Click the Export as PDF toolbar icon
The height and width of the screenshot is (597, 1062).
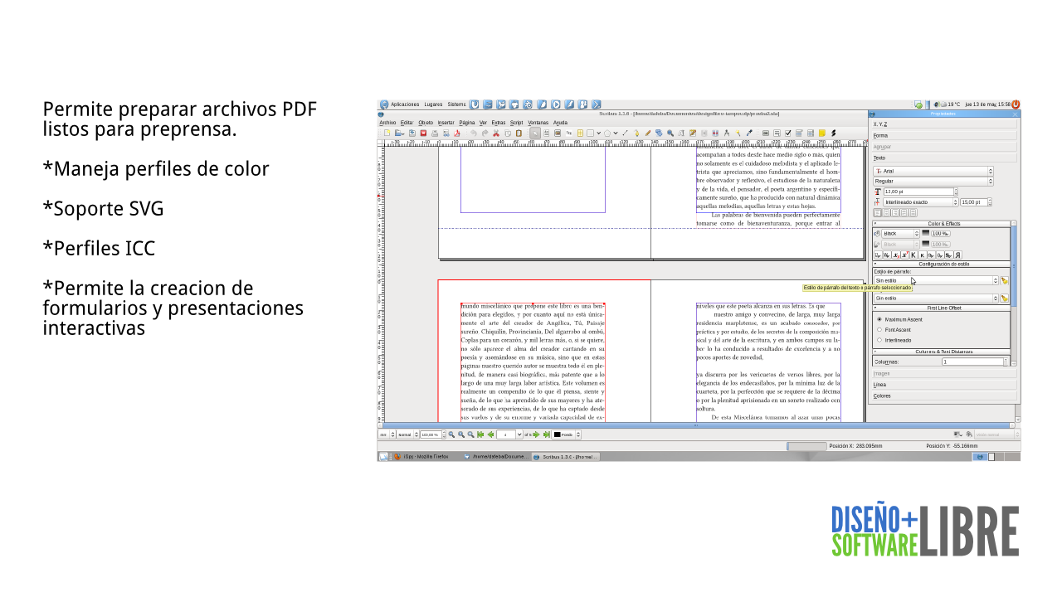click(456, 133)
